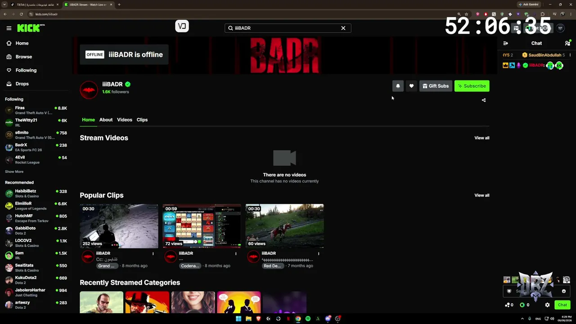
Task: Open Firas channel in Following list
Action: (36, 110)
